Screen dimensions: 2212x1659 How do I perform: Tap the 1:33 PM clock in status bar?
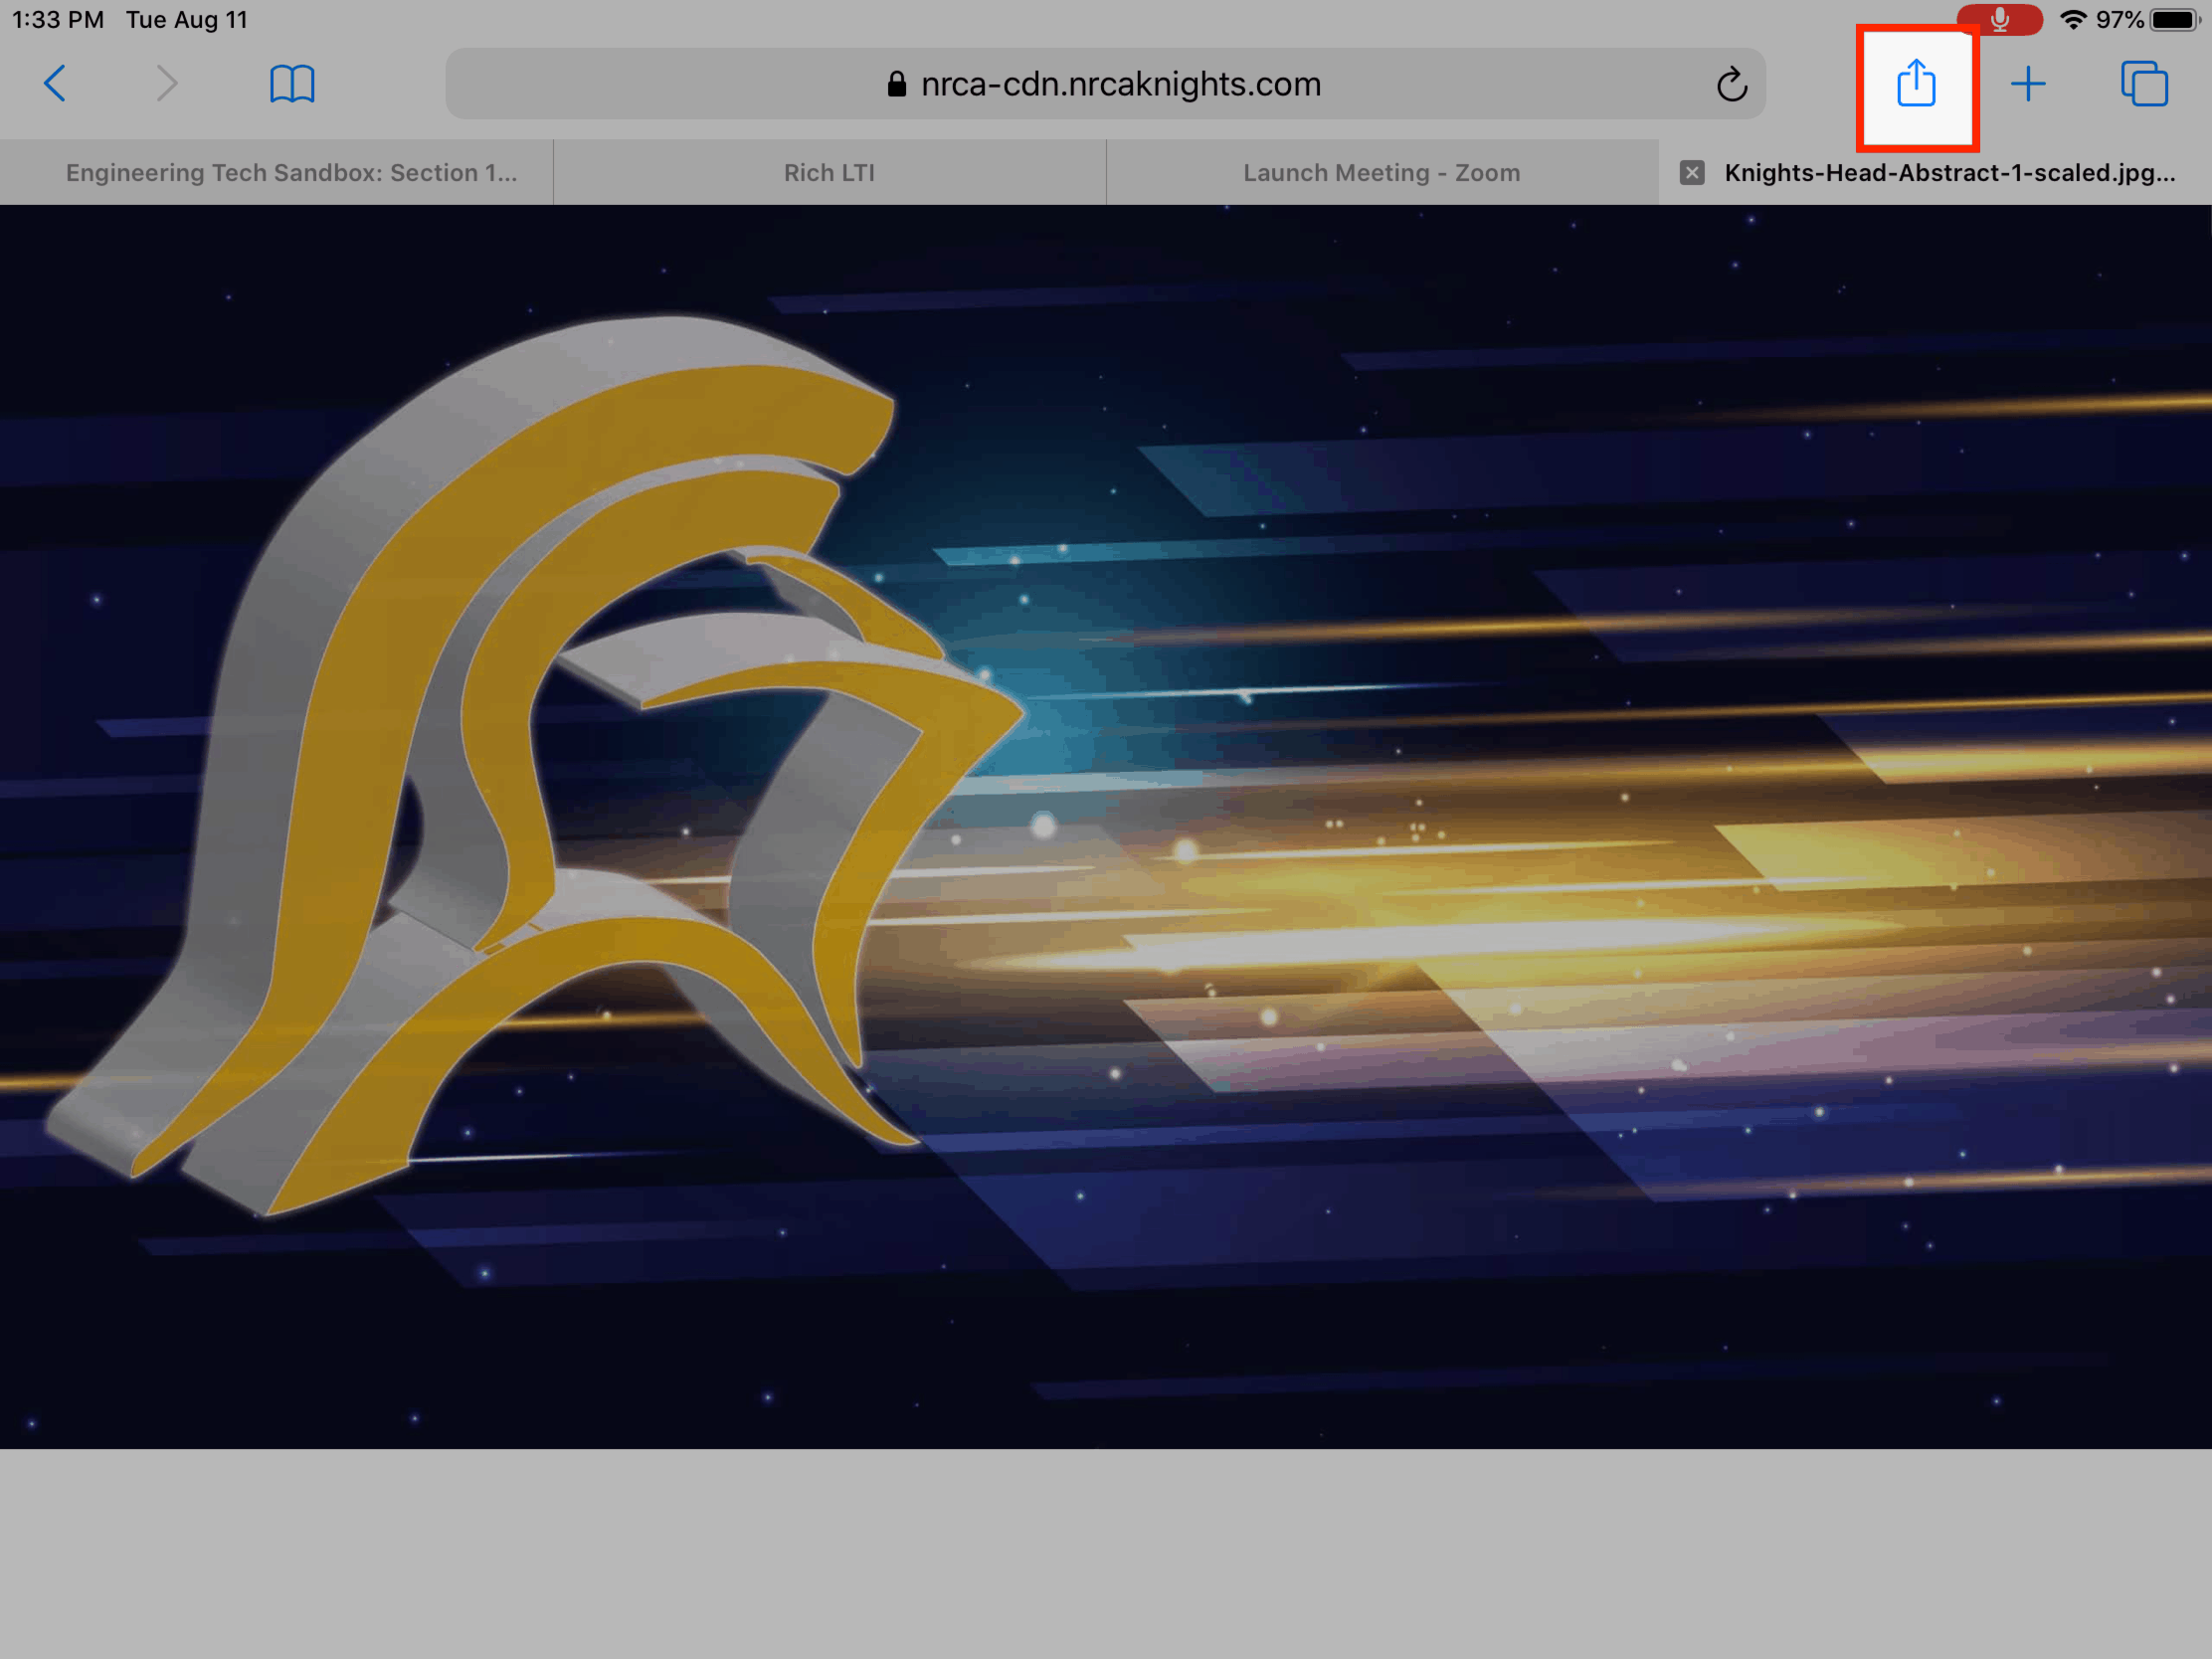pyautogui.click(x=58, y=20)
